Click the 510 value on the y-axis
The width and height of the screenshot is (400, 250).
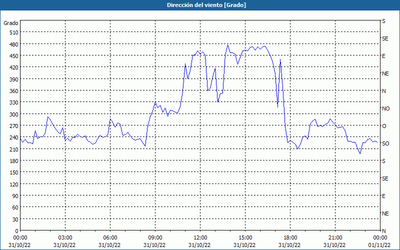click(x=14, y=32)
